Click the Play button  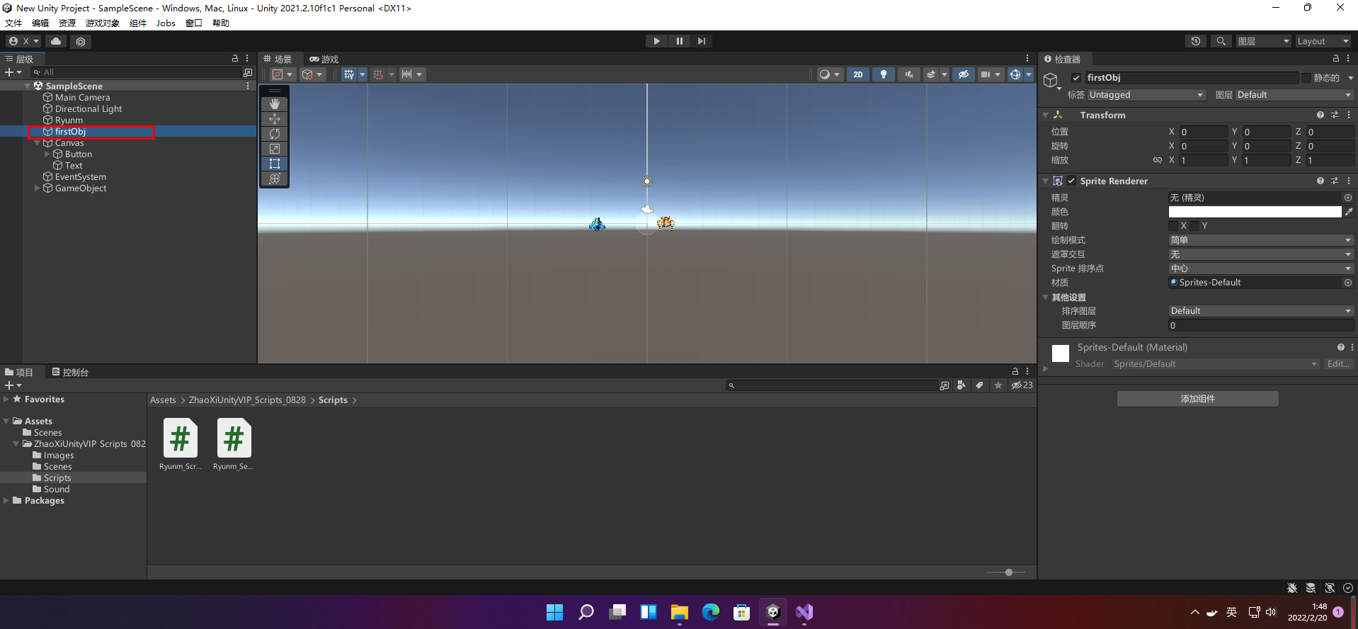(656, 41)
